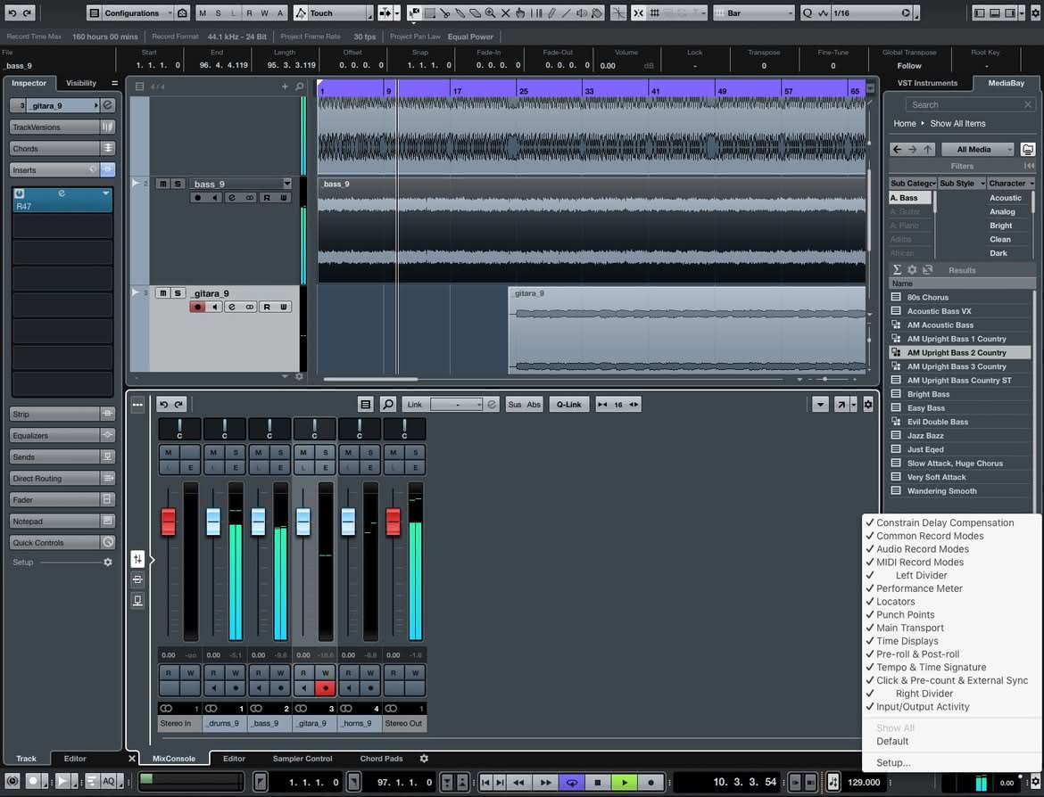
Task: Open Character filter dropdown
Action: pos(1011,183)
